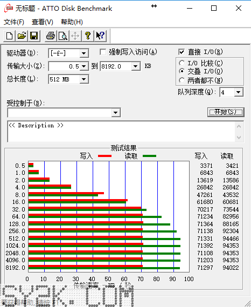
Task: Click the context help arrow-question icon
Action: coord(101,36)
